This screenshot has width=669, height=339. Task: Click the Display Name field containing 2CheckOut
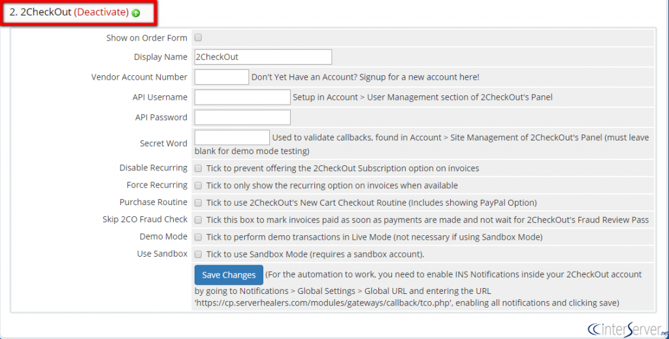pyautogui.click(x=263, y=57)
